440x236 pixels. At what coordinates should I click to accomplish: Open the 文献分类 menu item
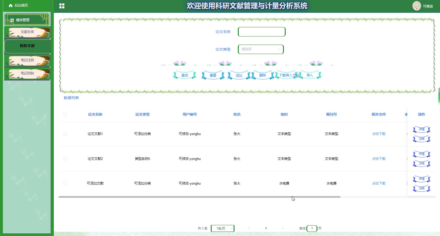[27, 32]
